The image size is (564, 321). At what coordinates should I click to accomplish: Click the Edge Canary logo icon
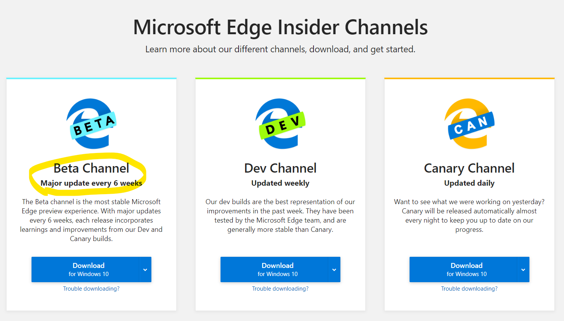(469, 123)
